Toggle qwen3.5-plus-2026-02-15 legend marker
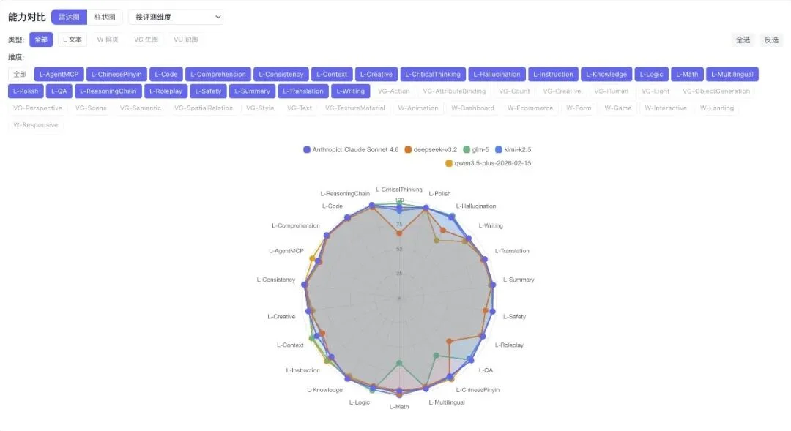The width and height of the screenshot is (791, 431). pos(449,163)
